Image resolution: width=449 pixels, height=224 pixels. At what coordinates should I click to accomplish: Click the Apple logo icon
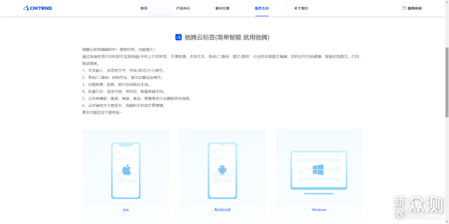tap(126, 170)
